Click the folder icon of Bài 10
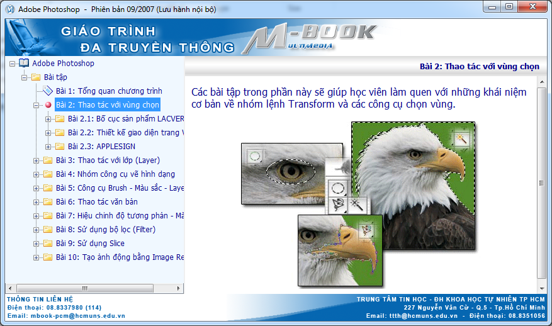The image size is (552, 326). (x=48, y=257)
